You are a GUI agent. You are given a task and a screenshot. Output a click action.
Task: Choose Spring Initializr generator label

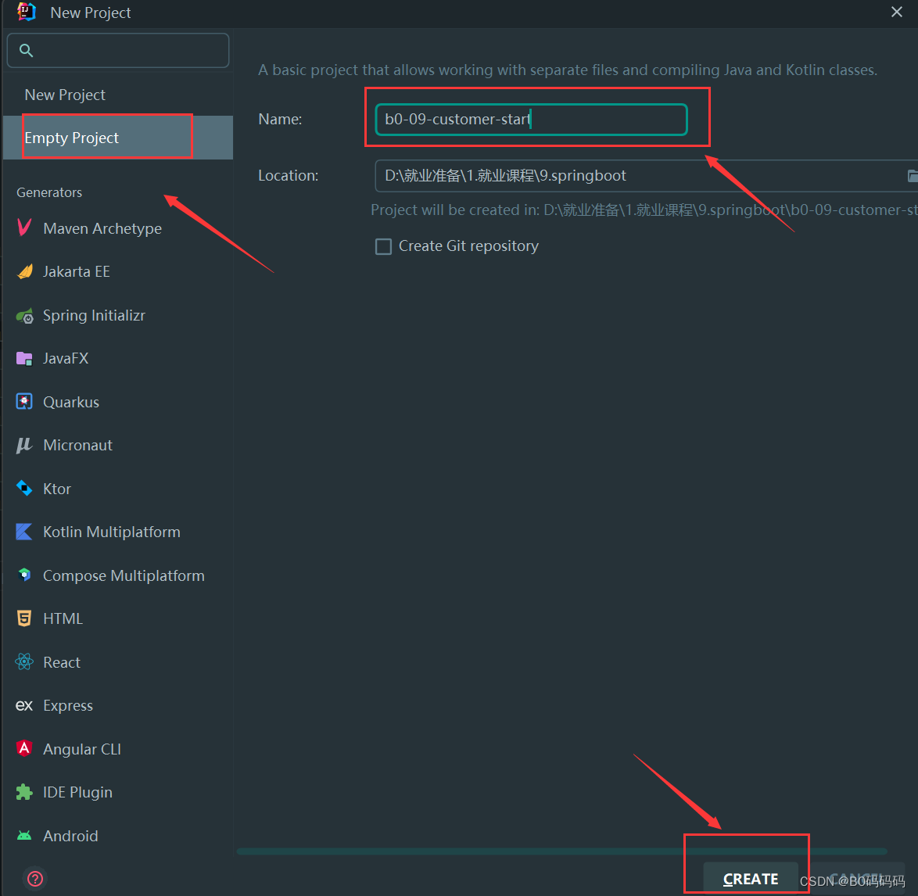[x=95, y=315]
